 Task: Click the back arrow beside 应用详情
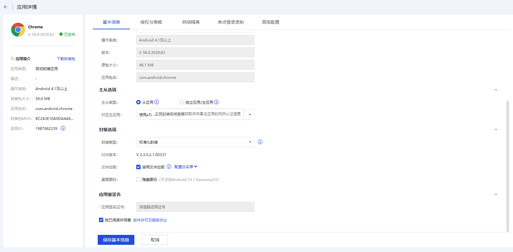pyautogui.click(x=6, y=7)
